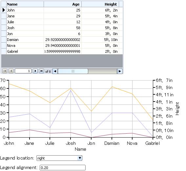
Task: Click the record number field showing 1
Action: coord(23,71)
